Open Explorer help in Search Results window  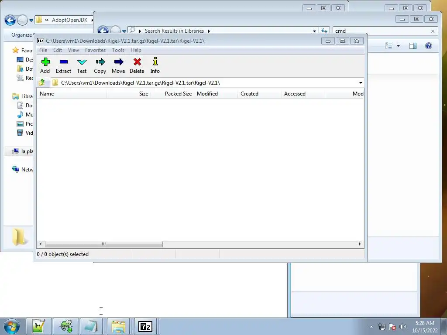coord(429,46)
